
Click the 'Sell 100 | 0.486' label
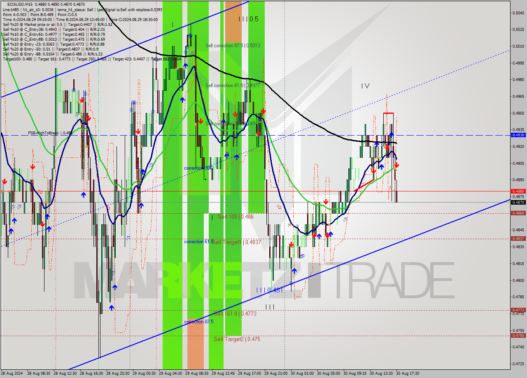click(x=236, y=216)
